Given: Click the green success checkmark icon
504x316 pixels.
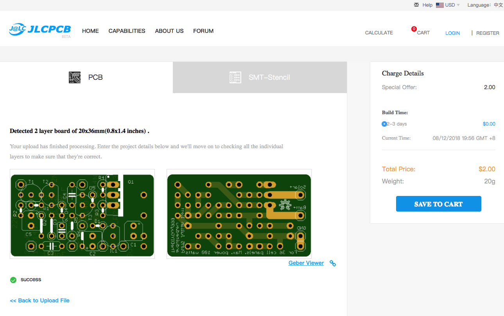Looking at the screenshot, I should 13,280.
